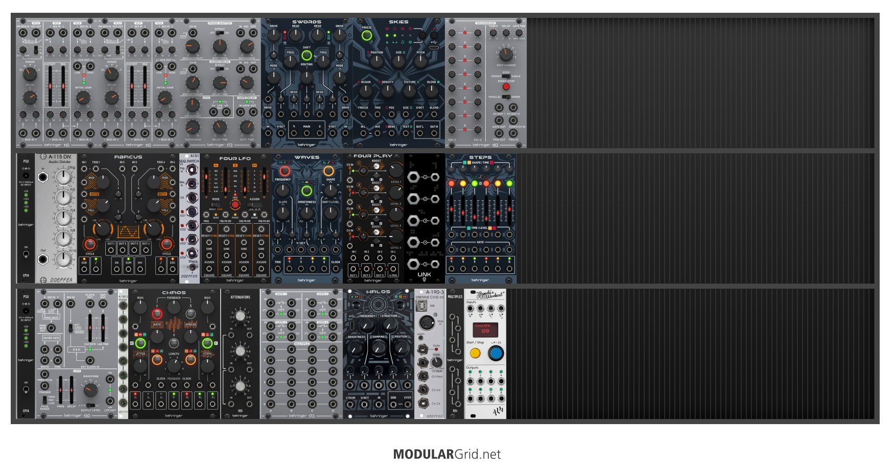Viewport: 895px width, 465px height.
Task: Click the TEXTURE knob on Skies
Action: tap(410, 91)
